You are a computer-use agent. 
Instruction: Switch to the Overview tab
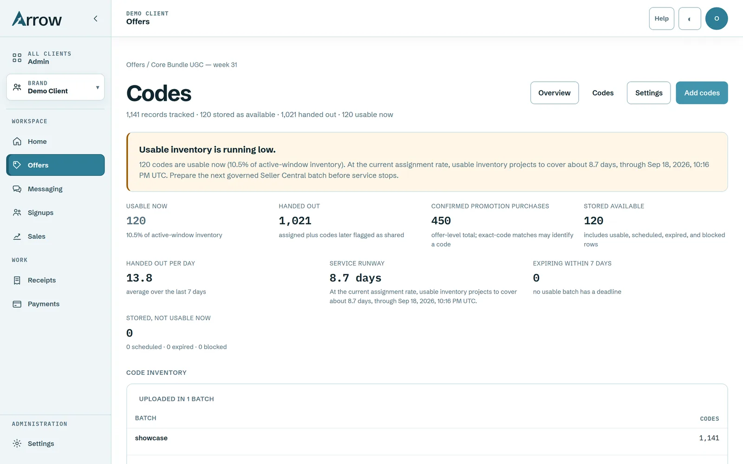click(554, 93)
